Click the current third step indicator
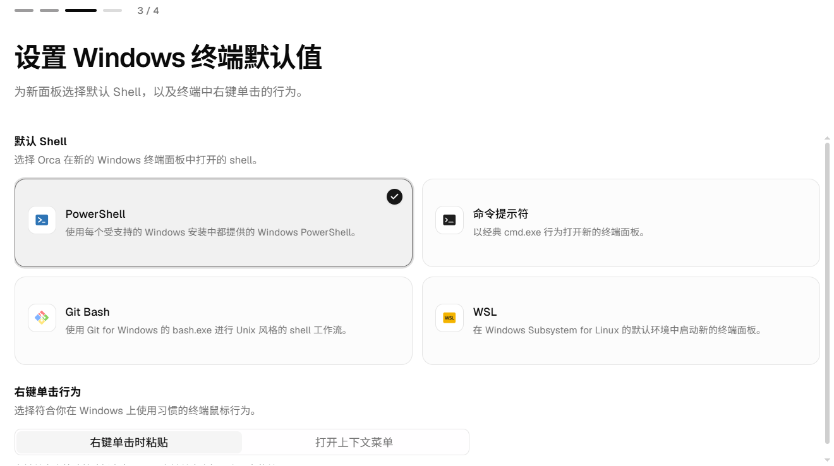 81,11
